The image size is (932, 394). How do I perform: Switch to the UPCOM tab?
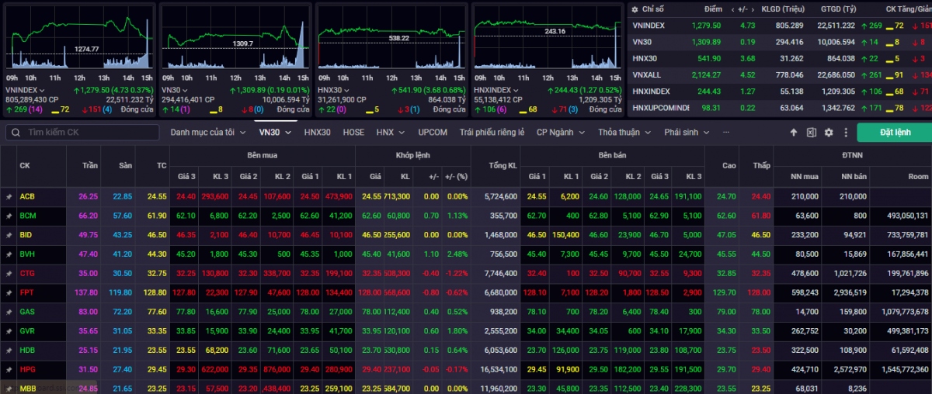click(x=433, y=133)
